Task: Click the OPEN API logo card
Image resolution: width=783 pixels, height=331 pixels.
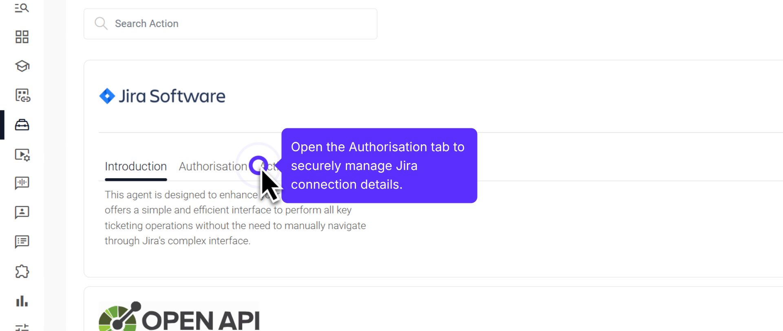Action: click(179, 316)
